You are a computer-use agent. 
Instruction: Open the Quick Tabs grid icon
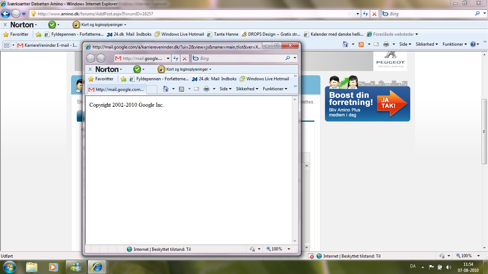(x=6, y=45)
